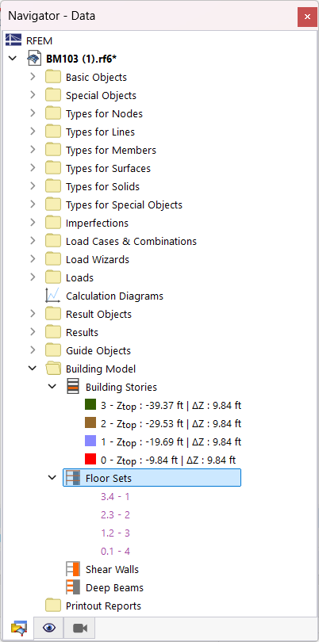Click the green color swatch of story 3
Screen dimensions: 319x642
tap(90, 404)
